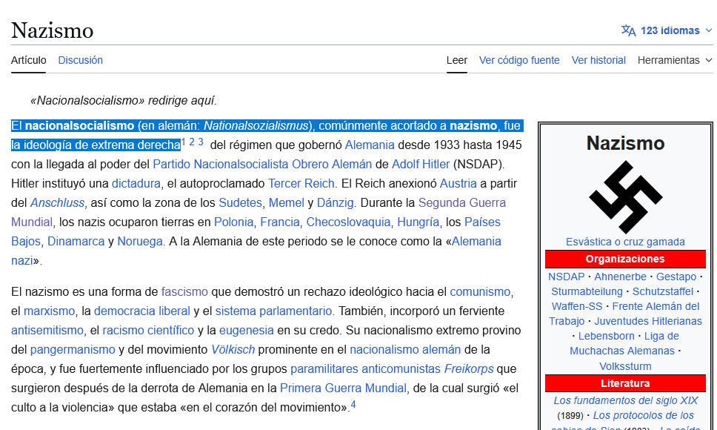Follow footnote reference 1
Screen dimensions: 717x430
tap(184, 142)
